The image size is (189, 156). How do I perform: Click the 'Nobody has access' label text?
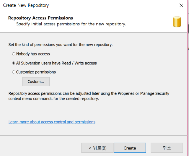33,54
